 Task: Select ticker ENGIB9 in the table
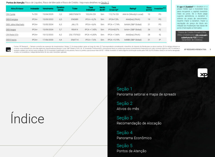(x=75, y=19)
